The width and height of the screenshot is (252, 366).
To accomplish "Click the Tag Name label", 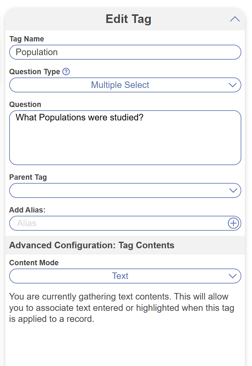I will click(x=26, y=39).
